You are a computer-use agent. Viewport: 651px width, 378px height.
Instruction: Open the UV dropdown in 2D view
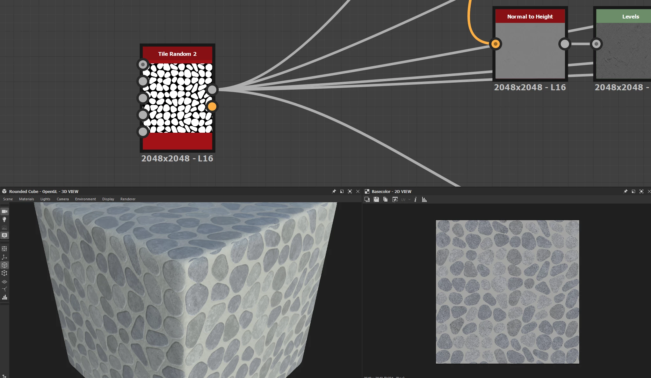click(x=406, y=200)
